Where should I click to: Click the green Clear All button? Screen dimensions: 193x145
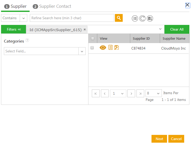click(177, 29)
